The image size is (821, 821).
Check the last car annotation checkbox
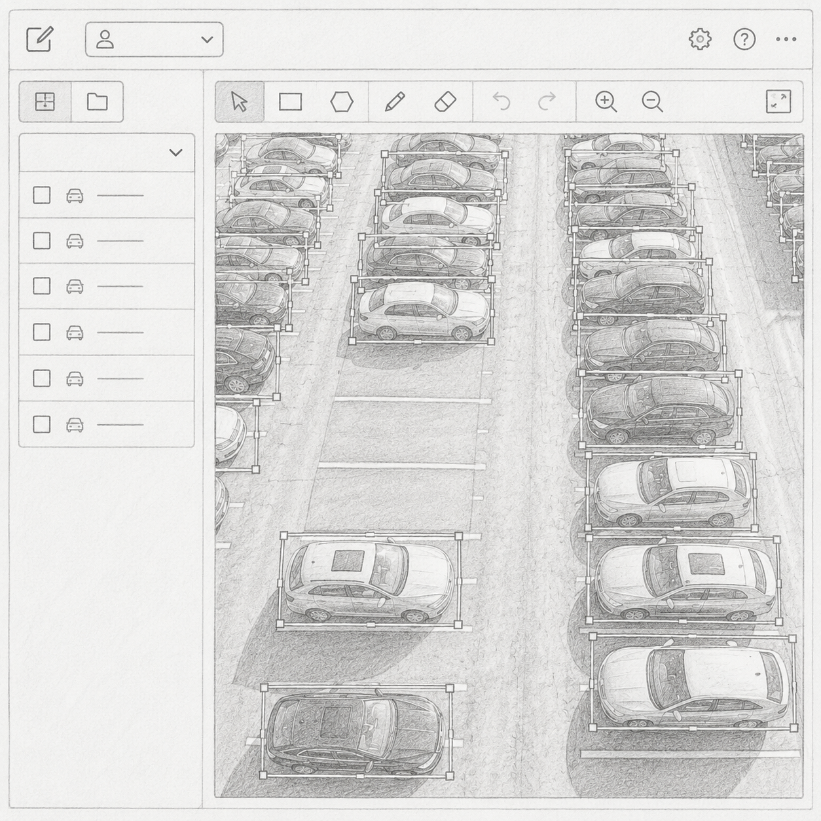tap(42, 424)
